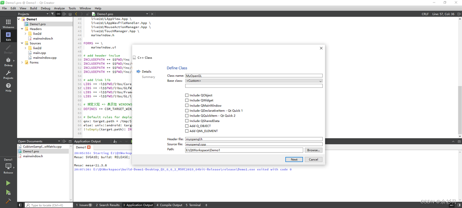Open the Tools menu
This screenshot has width=462, height=208.
point(72,8)
